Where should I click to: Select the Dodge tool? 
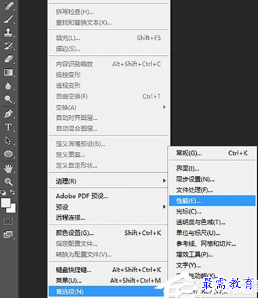pyautogui.click(x=8, y=99)
